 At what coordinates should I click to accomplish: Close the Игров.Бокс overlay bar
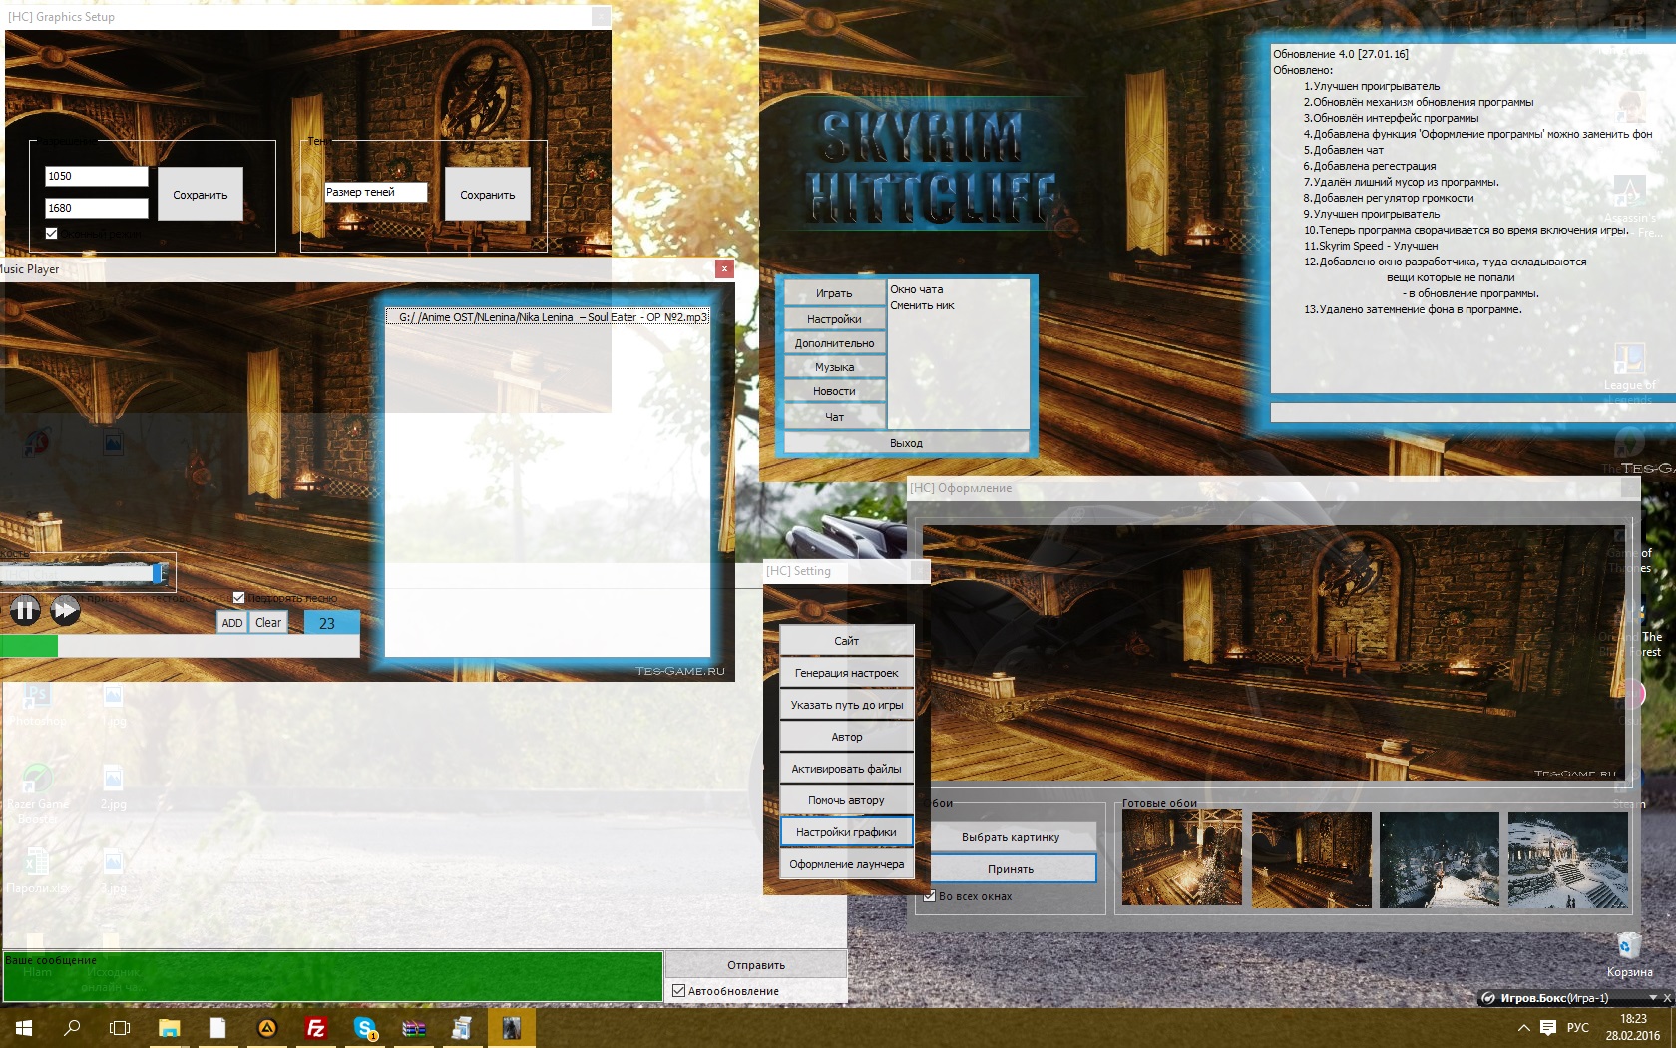pos(1666,998)
